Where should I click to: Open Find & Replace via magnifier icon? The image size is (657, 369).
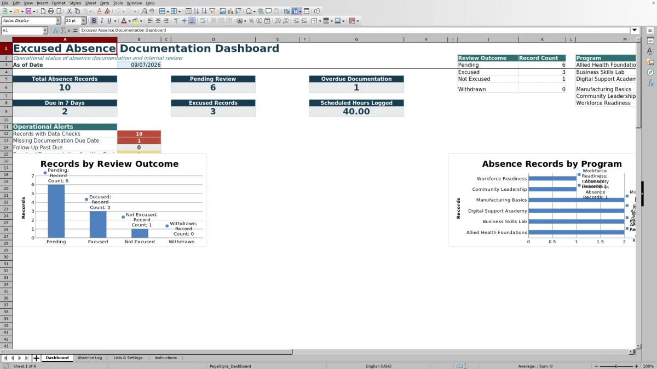(x=144, y=11)
